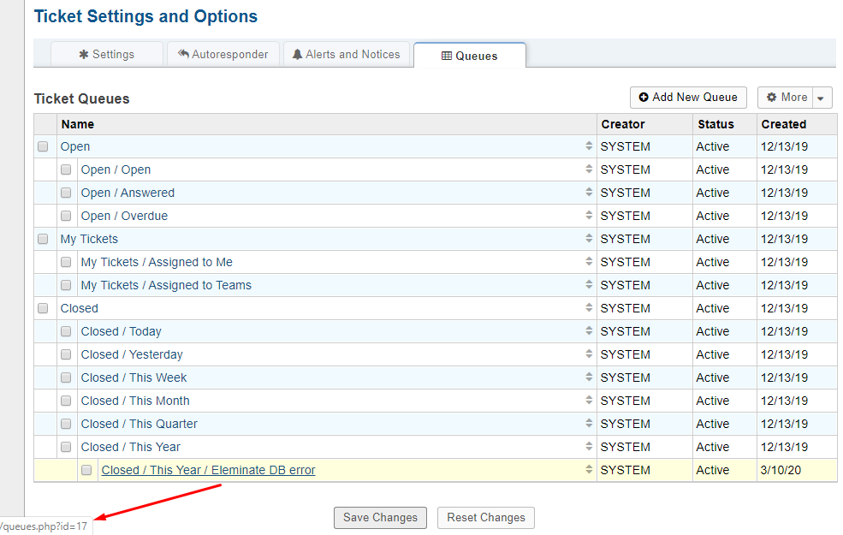Click the sort handle icon in the My Tickets / Assigned to Me row
This screenshot has width=843, height=535.
tap(589, 261)
